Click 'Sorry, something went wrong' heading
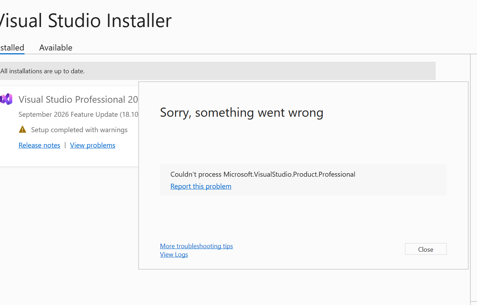The width and height of the screenshot is (477, 305). click(x=241, y=113)
